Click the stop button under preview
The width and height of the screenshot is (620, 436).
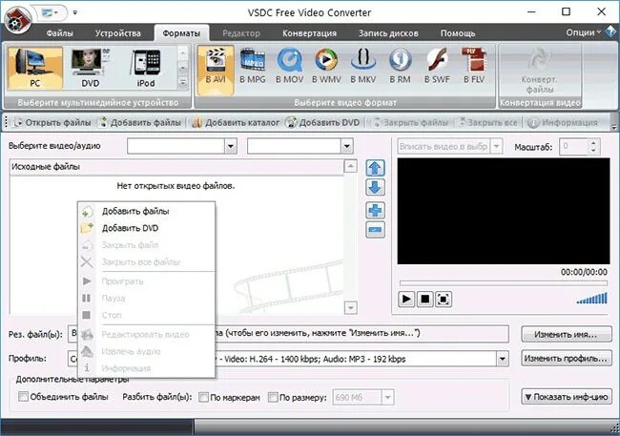pos(424,300)
